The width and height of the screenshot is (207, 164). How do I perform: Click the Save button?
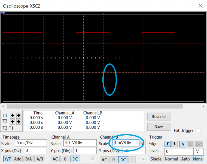coord(159,127)
